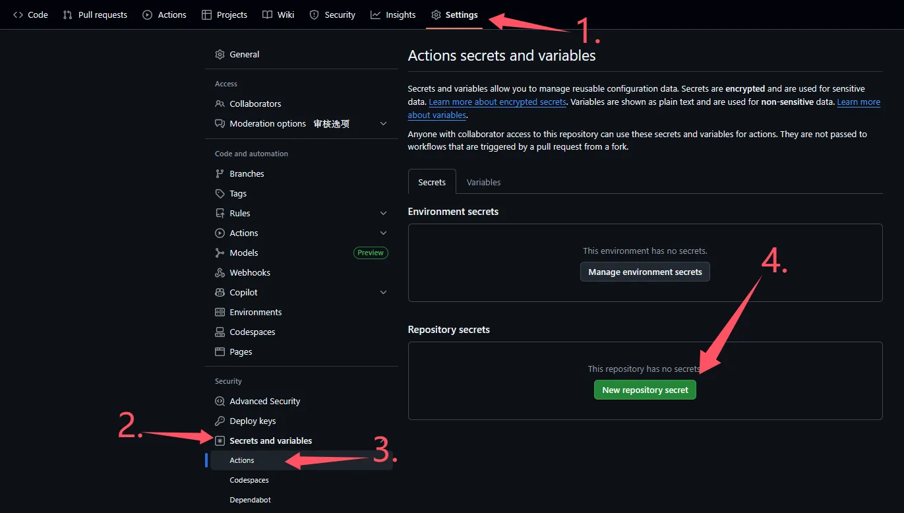Follow the Learn more about variables link
This screenshot has height=513, width=904.
point(644,109)
